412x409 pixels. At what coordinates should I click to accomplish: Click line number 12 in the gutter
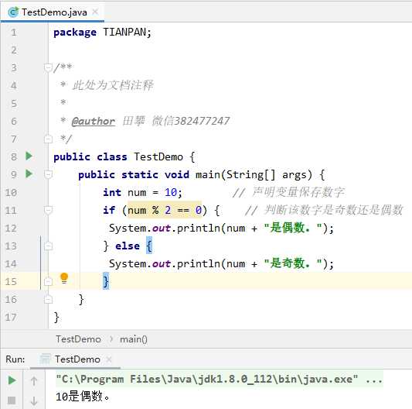(x=11, y=228)
